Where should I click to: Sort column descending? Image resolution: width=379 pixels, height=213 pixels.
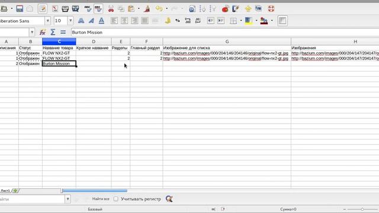[213, 9]
